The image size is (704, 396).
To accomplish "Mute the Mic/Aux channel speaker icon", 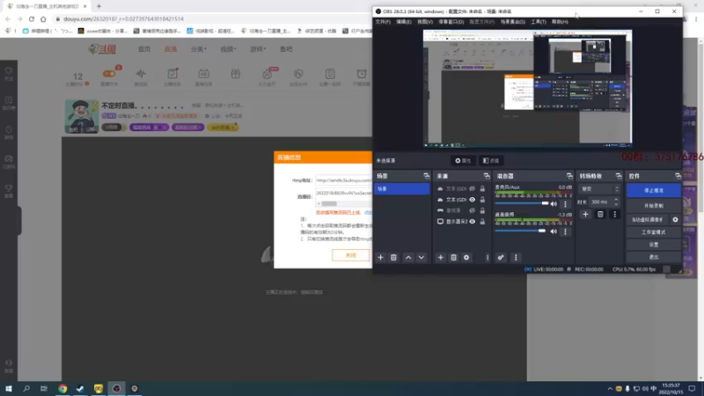I will (x=554, y=204).
